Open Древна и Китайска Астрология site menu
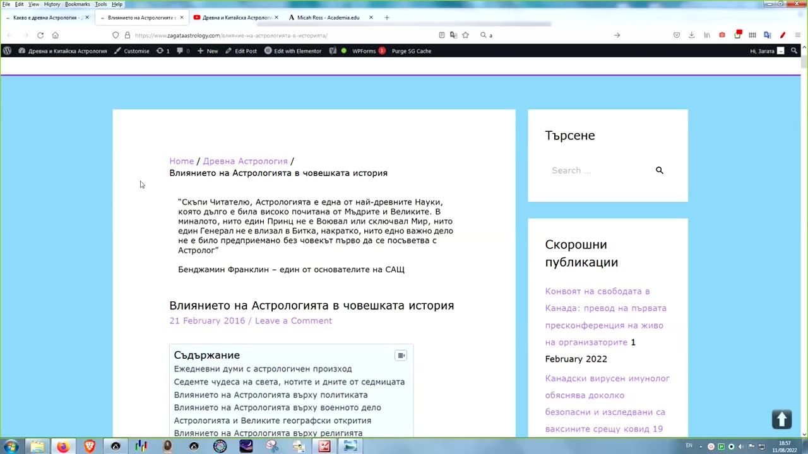The height and width of the screenshot is (454, 808). (x=62, y=51)
